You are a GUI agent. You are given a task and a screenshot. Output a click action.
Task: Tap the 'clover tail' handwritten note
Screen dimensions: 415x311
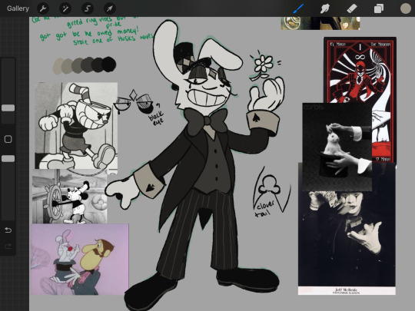coord(266,209)
